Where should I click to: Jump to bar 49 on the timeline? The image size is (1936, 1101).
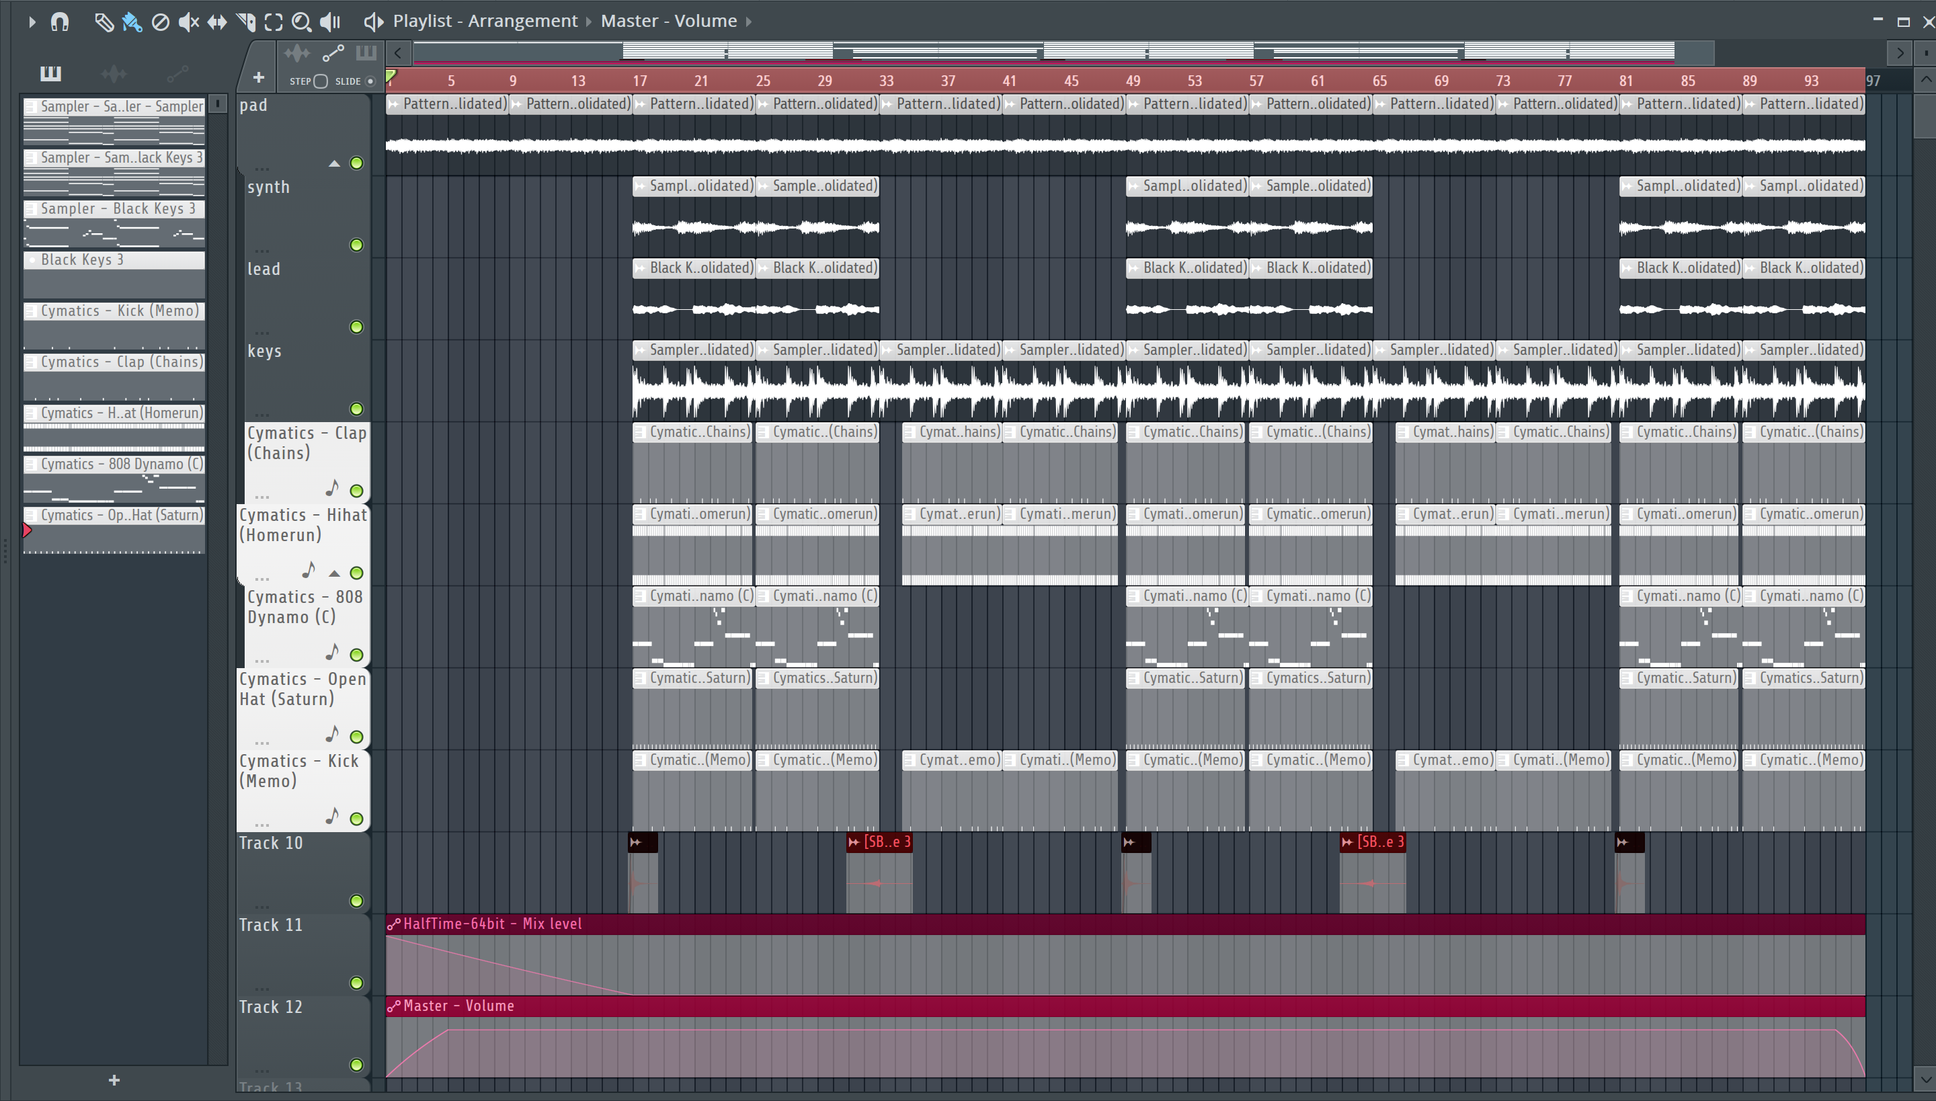click(x=1133, y=81)
